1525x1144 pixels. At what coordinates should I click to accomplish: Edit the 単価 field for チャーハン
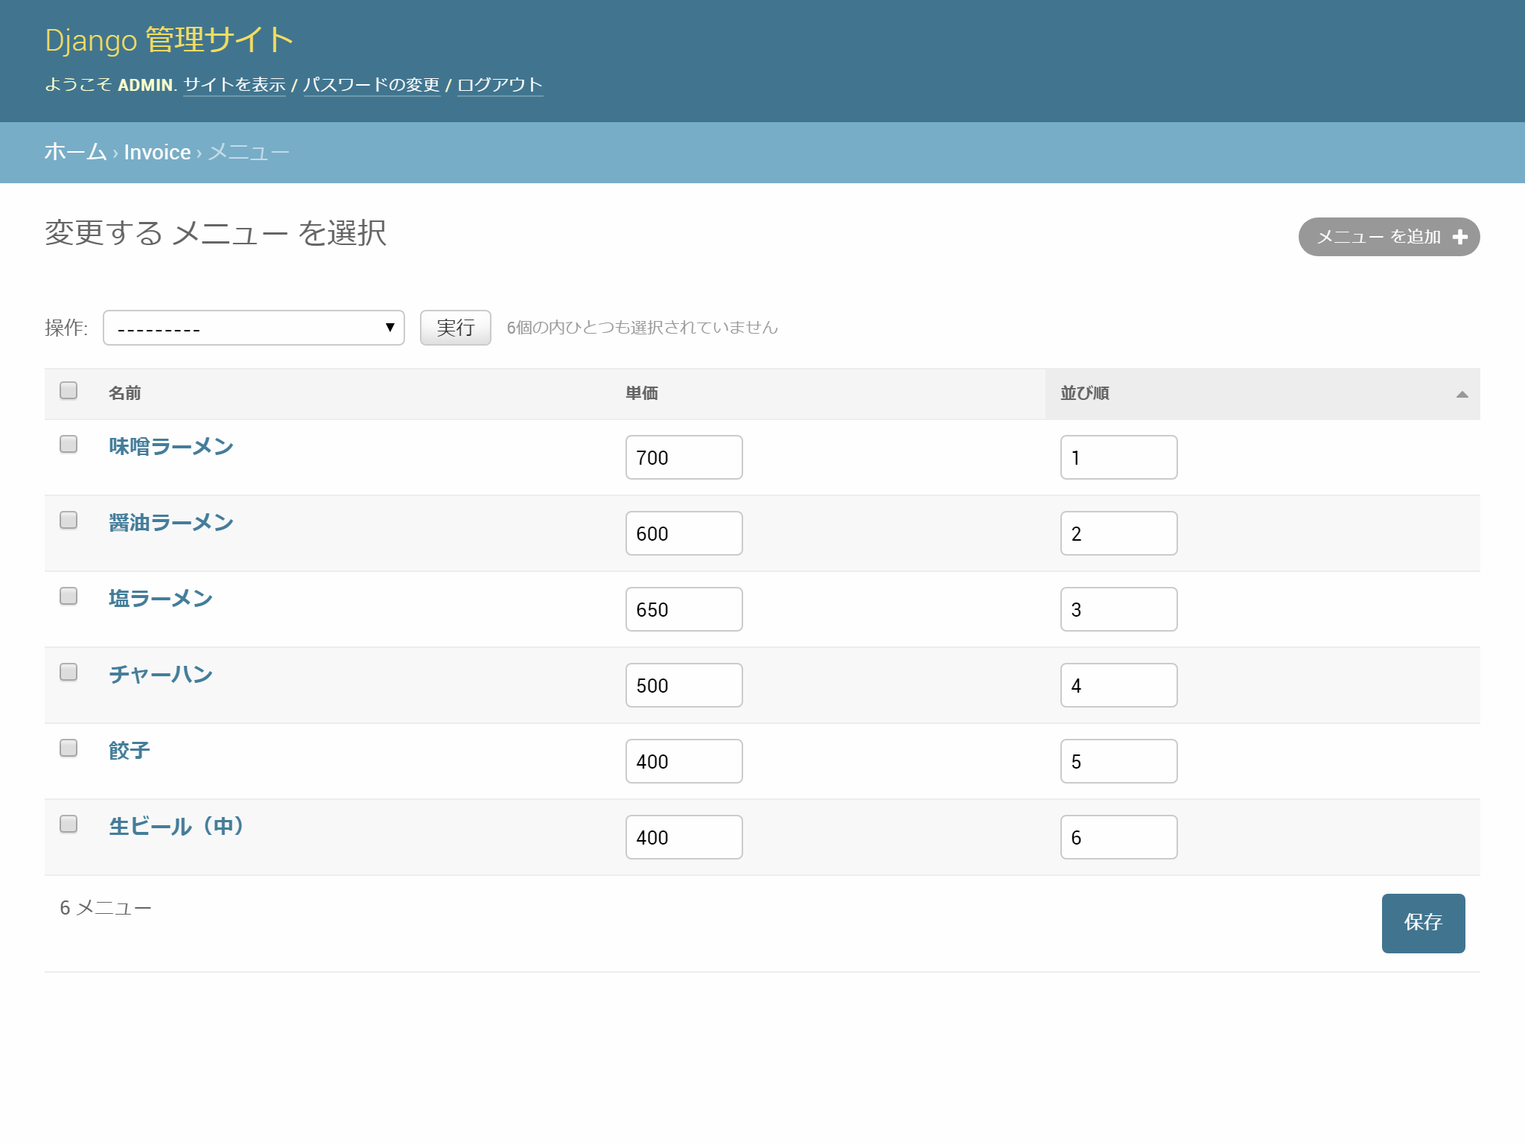[x=683, y=684]
